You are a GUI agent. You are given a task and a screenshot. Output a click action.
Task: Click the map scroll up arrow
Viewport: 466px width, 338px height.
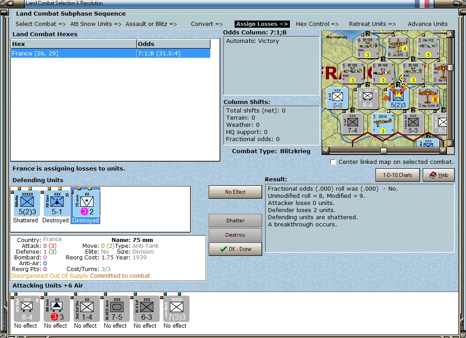[450, 34]
